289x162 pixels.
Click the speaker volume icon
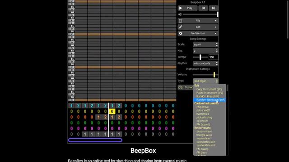click(x=180, y=14)
